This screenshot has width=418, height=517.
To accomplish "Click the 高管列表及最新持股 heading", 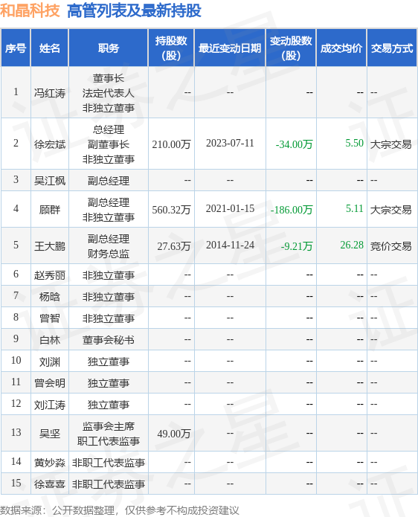I will tap(134, 11).
